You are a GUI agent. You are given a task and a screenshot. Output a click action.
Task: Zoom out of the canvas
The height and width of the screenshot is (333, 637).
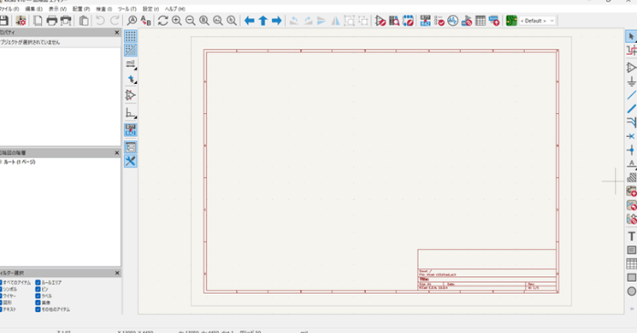[x=190, y=20]
